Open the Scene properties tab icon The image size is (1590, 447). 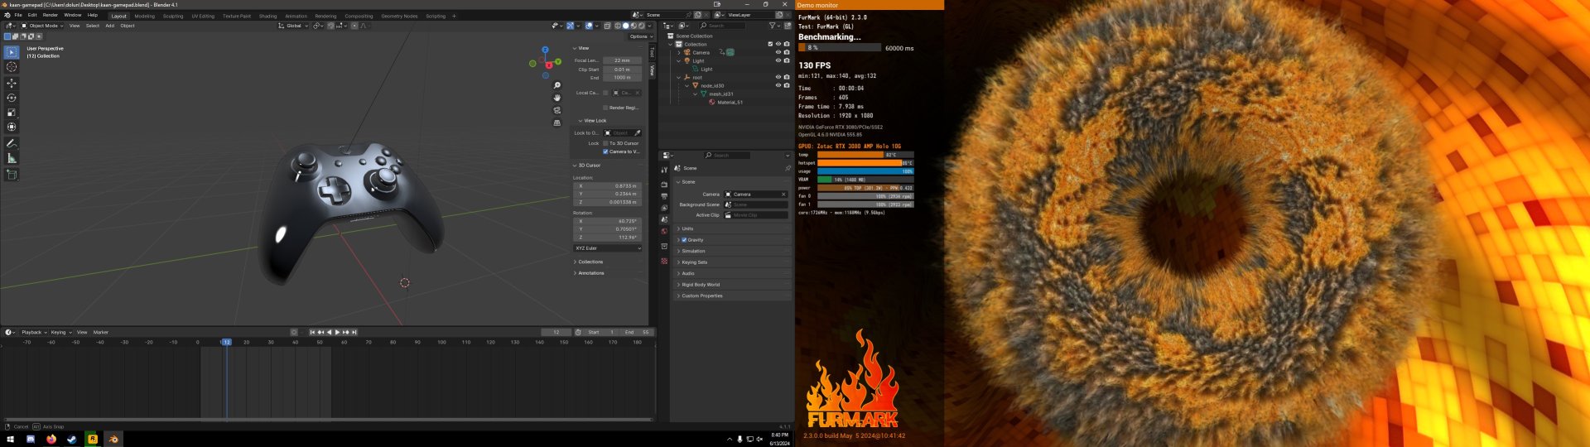pyautogui.click(x=664, y=219)
